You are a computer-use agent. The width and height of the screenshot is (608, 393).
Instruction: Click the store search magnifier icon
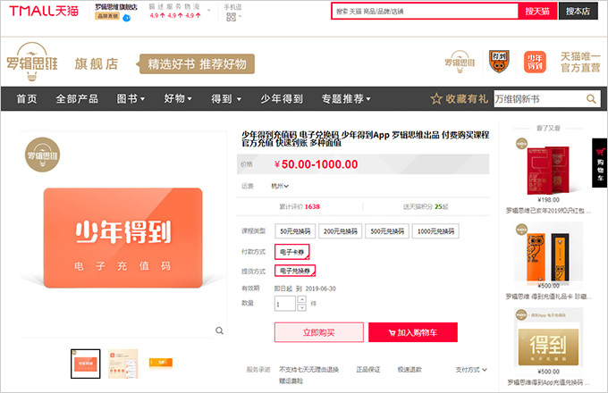[591, 99]
